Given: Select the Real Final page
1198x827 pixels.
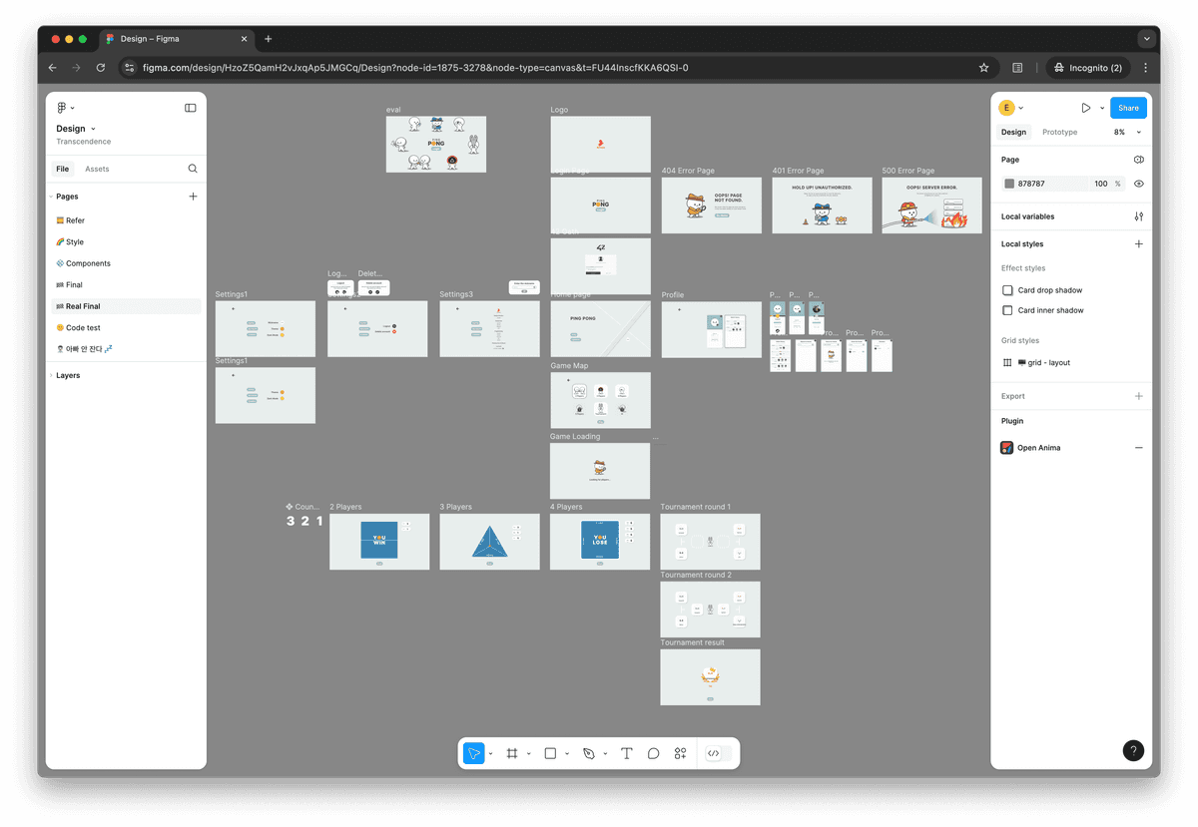Looking at the screenshot, I should [126, 306].
